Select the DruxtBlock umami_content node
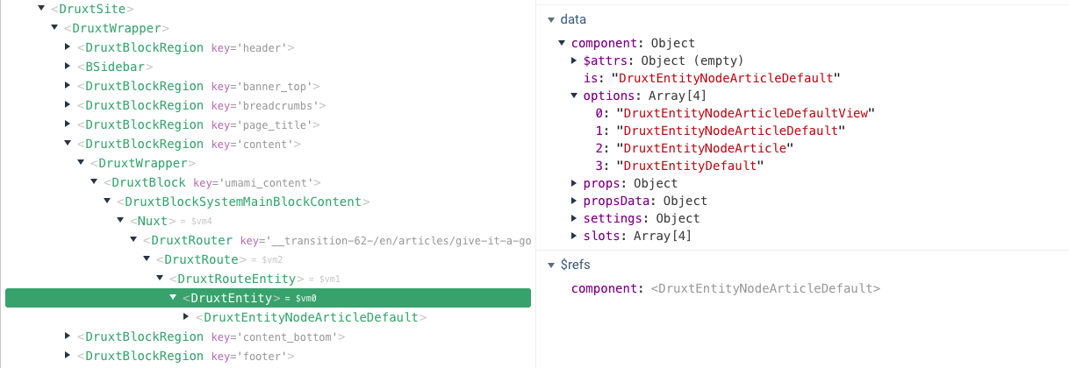Screen dimensions: 1069x368 point(145,182)
